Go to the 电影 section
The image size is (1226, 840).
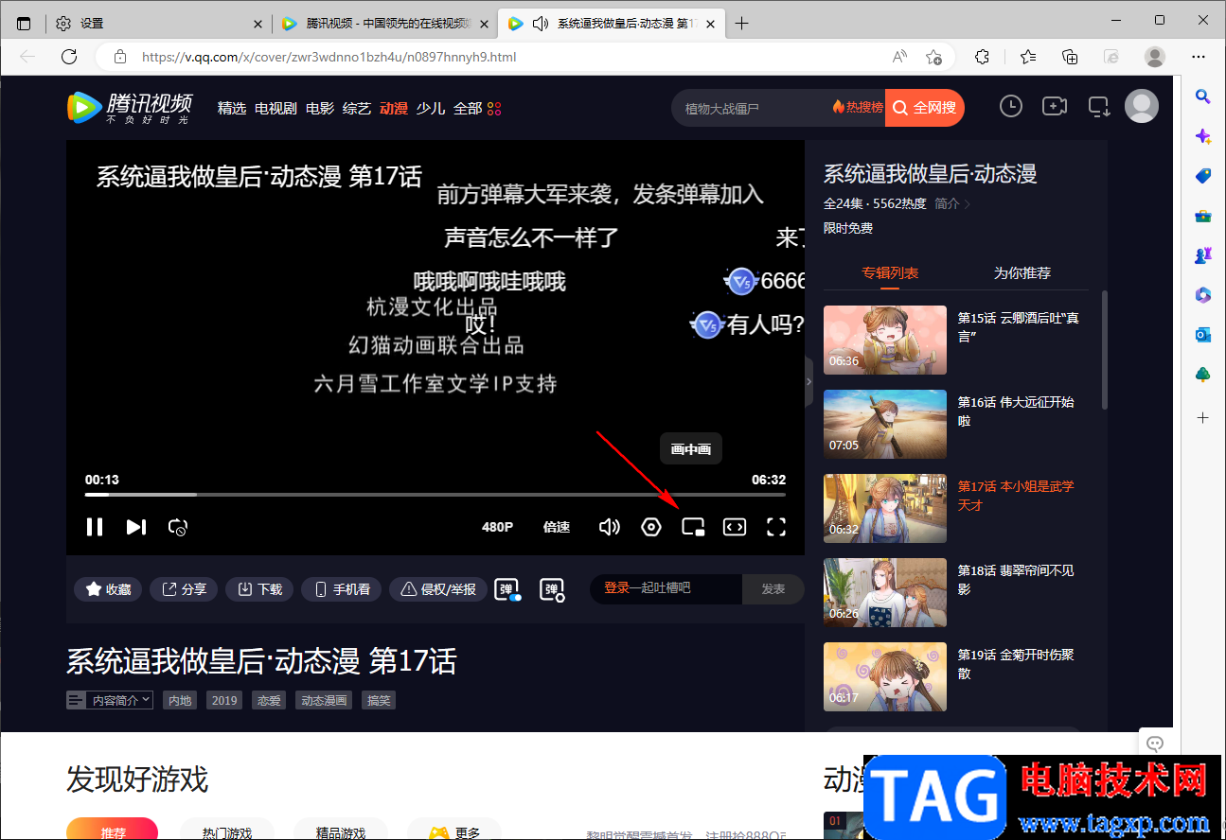click(x=320, y=108)
